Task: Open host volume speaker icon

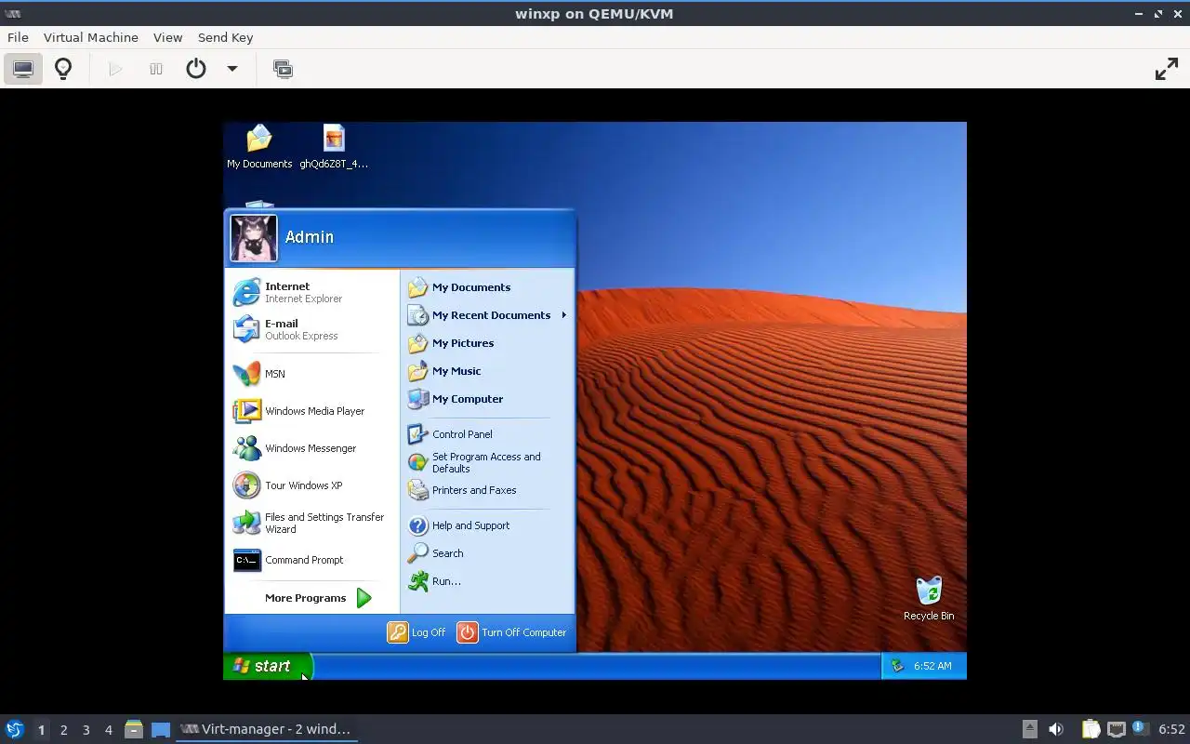Action: click(x=1056, y=729)
